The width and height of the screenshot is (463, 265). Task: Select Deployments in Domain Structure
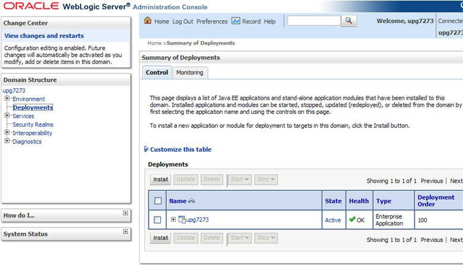33,107
